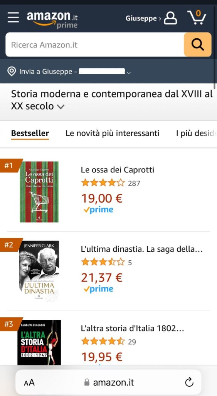This screenshot has height=396, width=217.
Task: Open the AA text size options
Action: (x=29, y=382)
